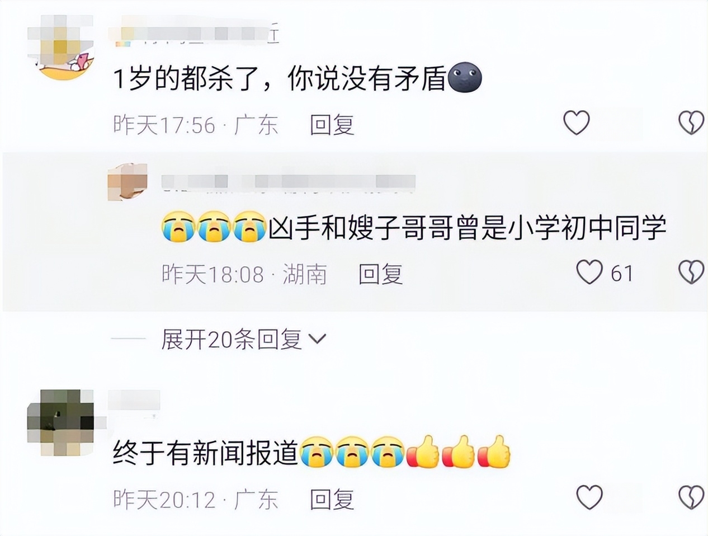This screenshot has height=536, width=708.
Task: Like the 20:12 news report comment
Action: tap(589, 497)
